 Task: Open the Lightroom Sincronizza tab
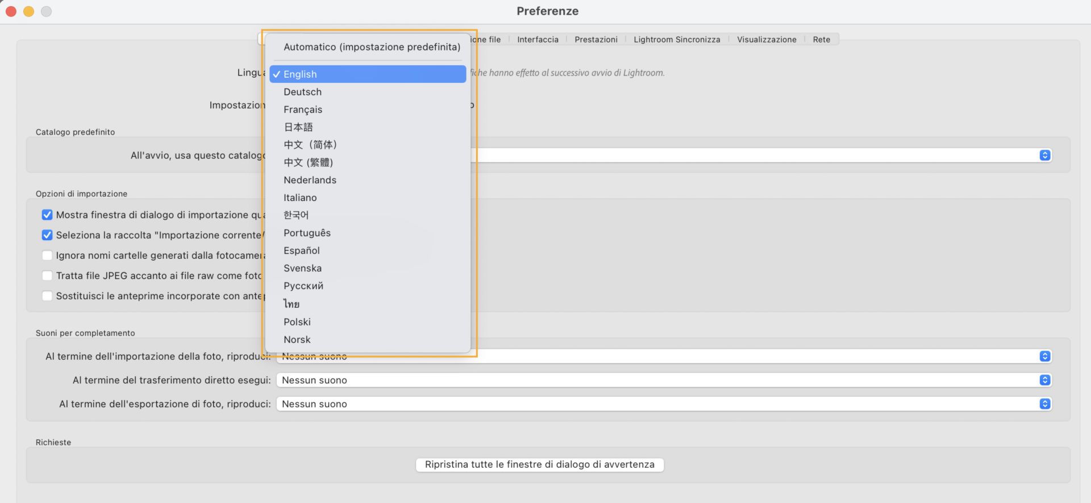pos(677,39)
